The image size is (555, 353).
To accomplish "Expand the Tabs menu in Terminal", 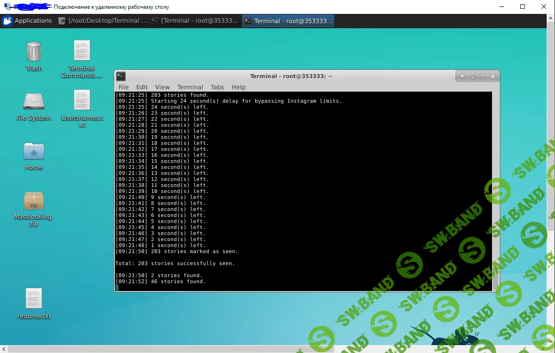I will pos(217,87).
